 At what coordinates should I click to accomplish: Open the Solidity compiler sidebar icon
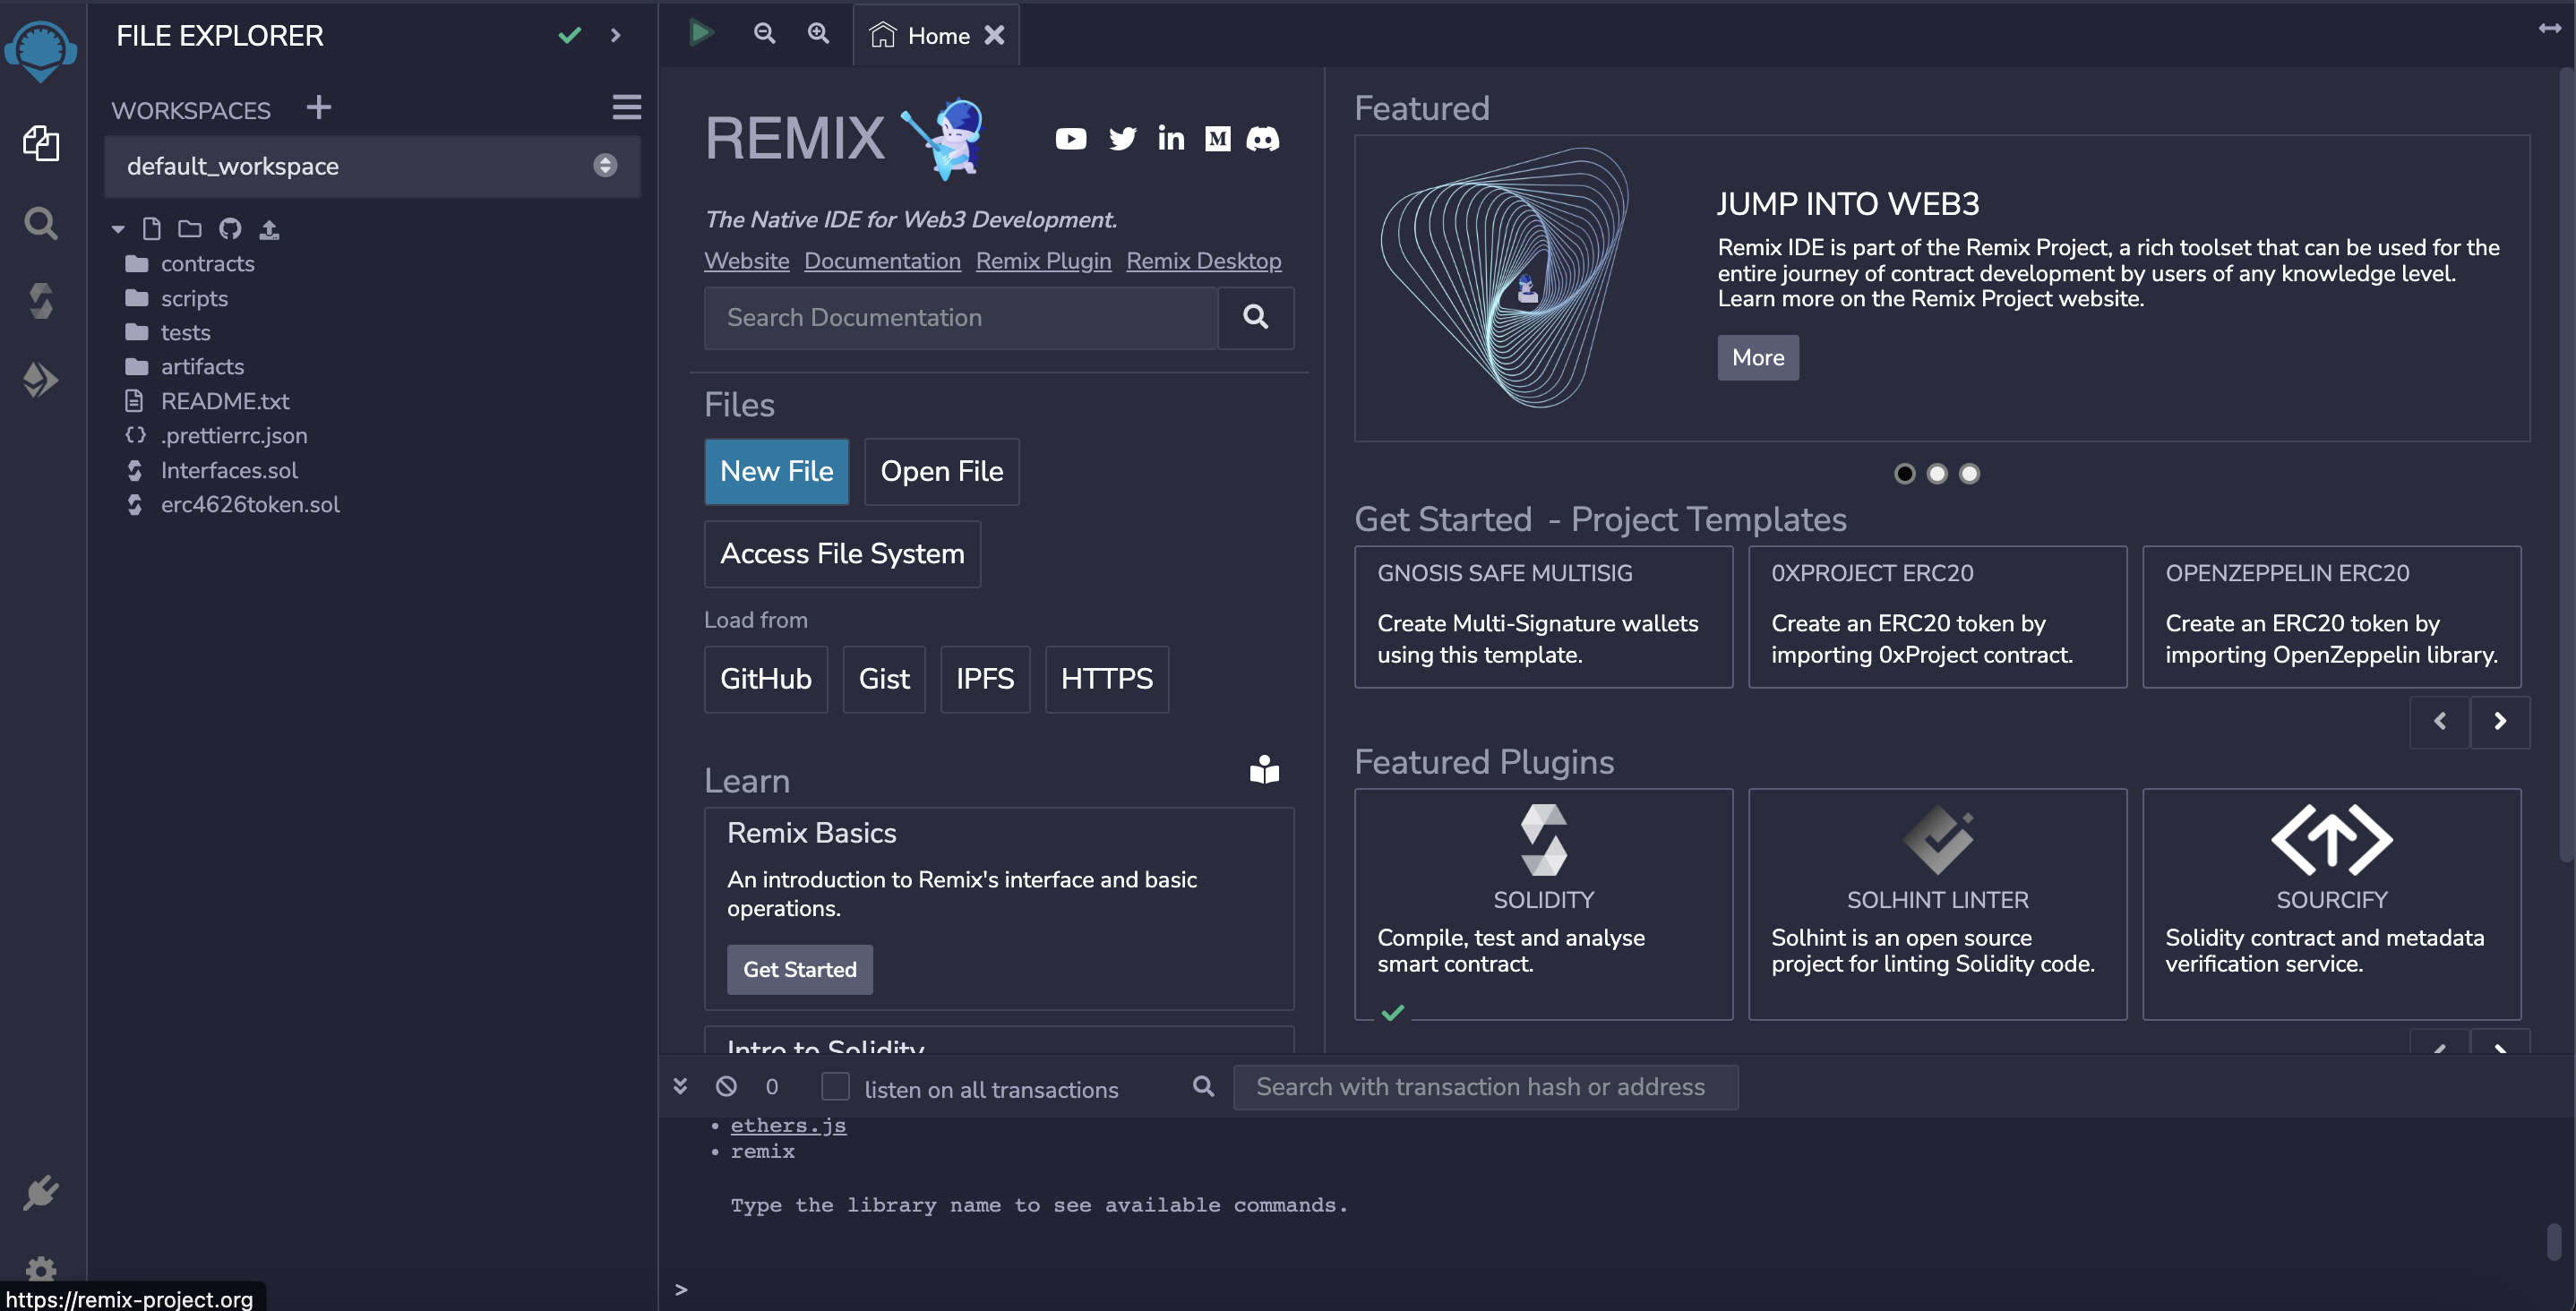[40, 301]
